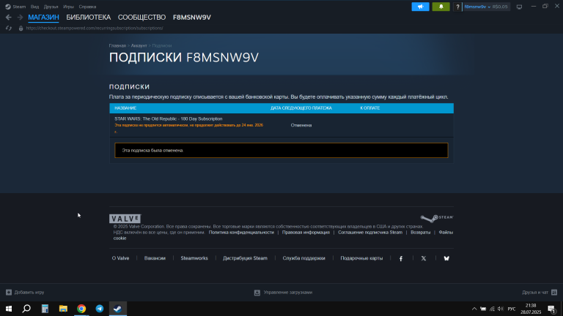This screenshot has width=563, height=316.
Task: Open the Игры menu
Action: point(68,7)
